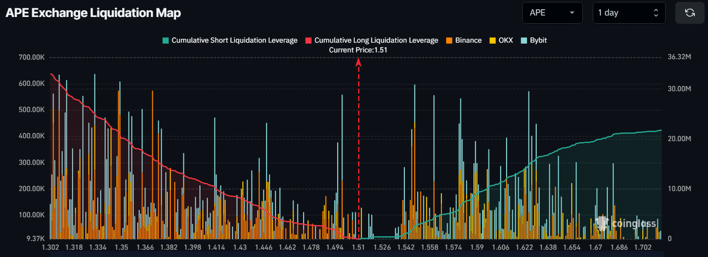
Task: Click the 1.542 price axis label
Action: [406, 247]
